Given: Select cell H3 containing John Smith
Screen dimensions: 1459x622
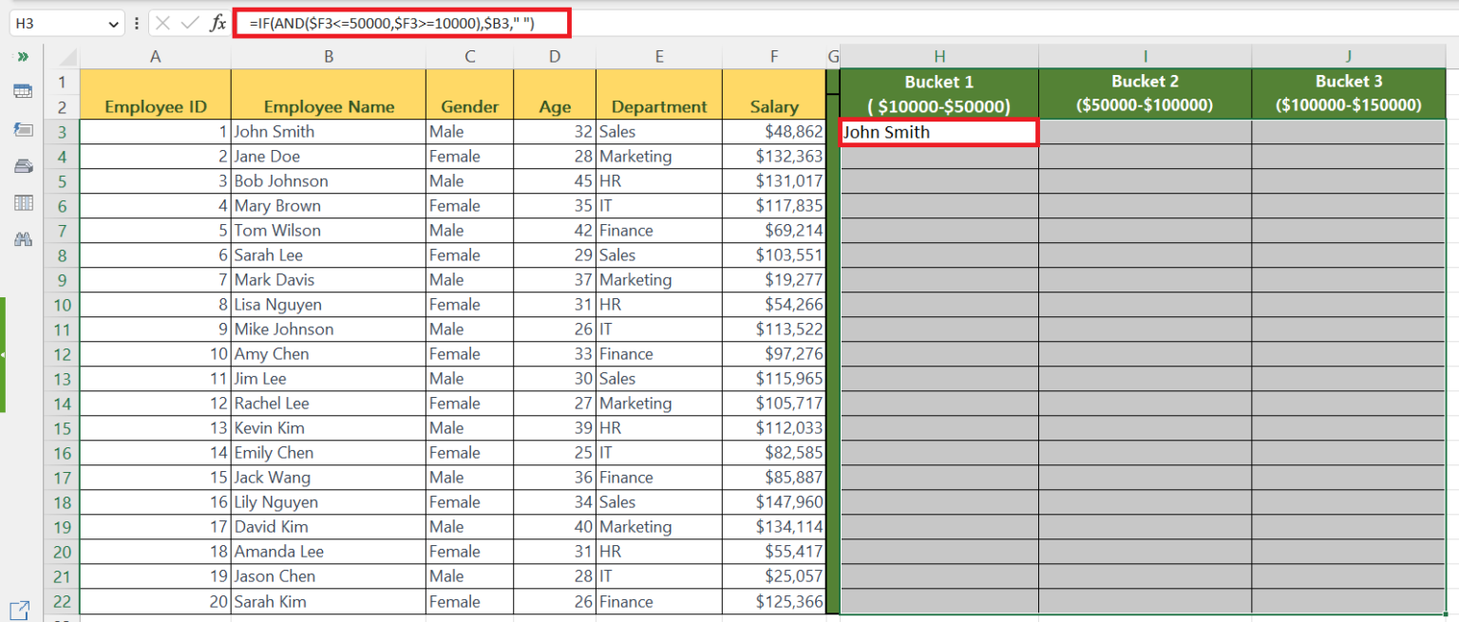Looking at the screenshot, I should 938,132.
